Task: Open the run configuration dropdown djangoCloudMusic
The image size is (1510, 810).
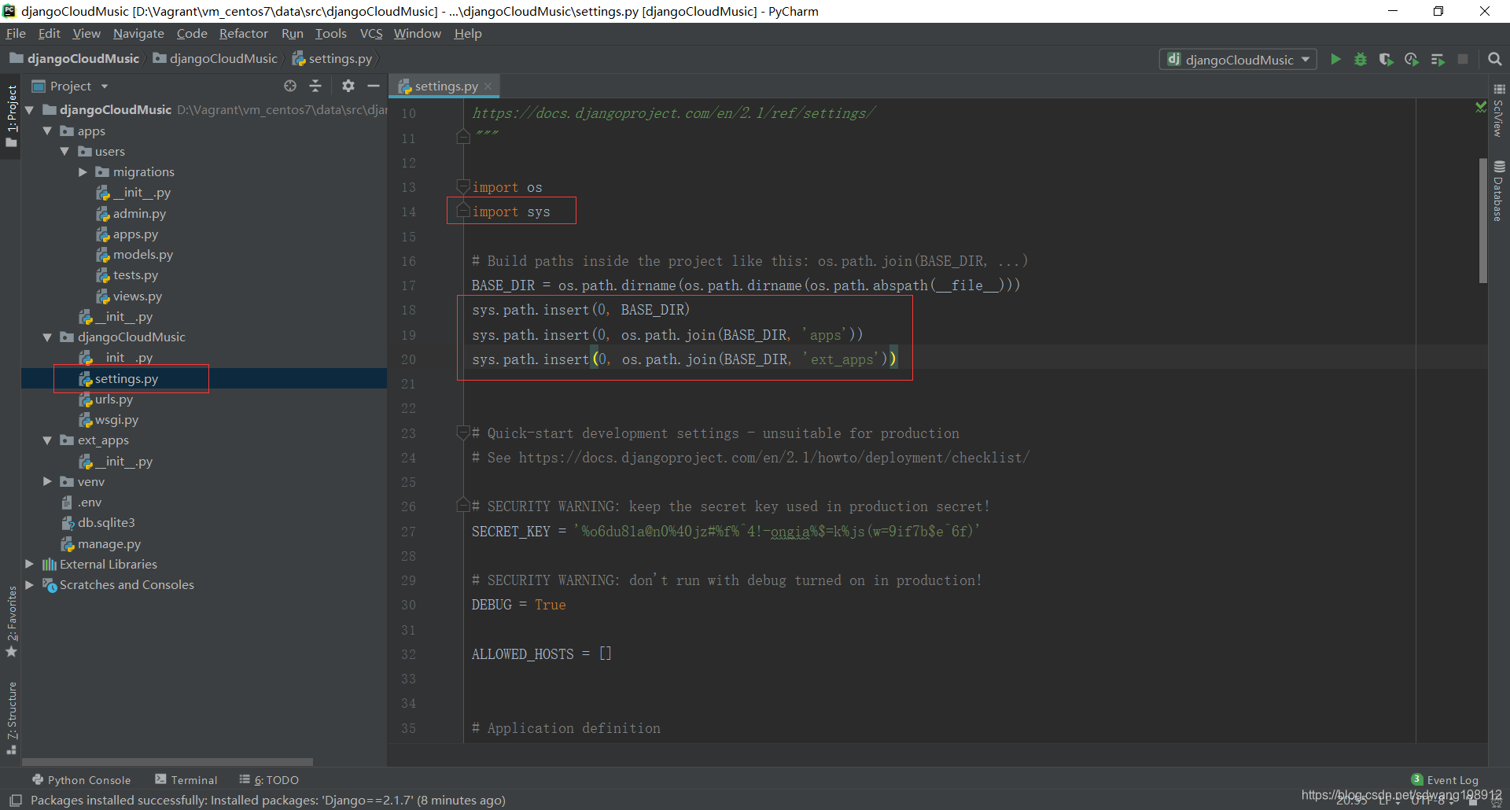Action: [1238, 59]
